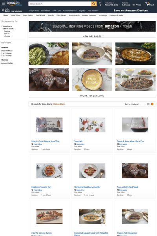The height and width of the screenshot is (236, 157).
Task: Open the Best Guacamole video thumbnail
Action: pyautogui.click(x=49, y=54)
